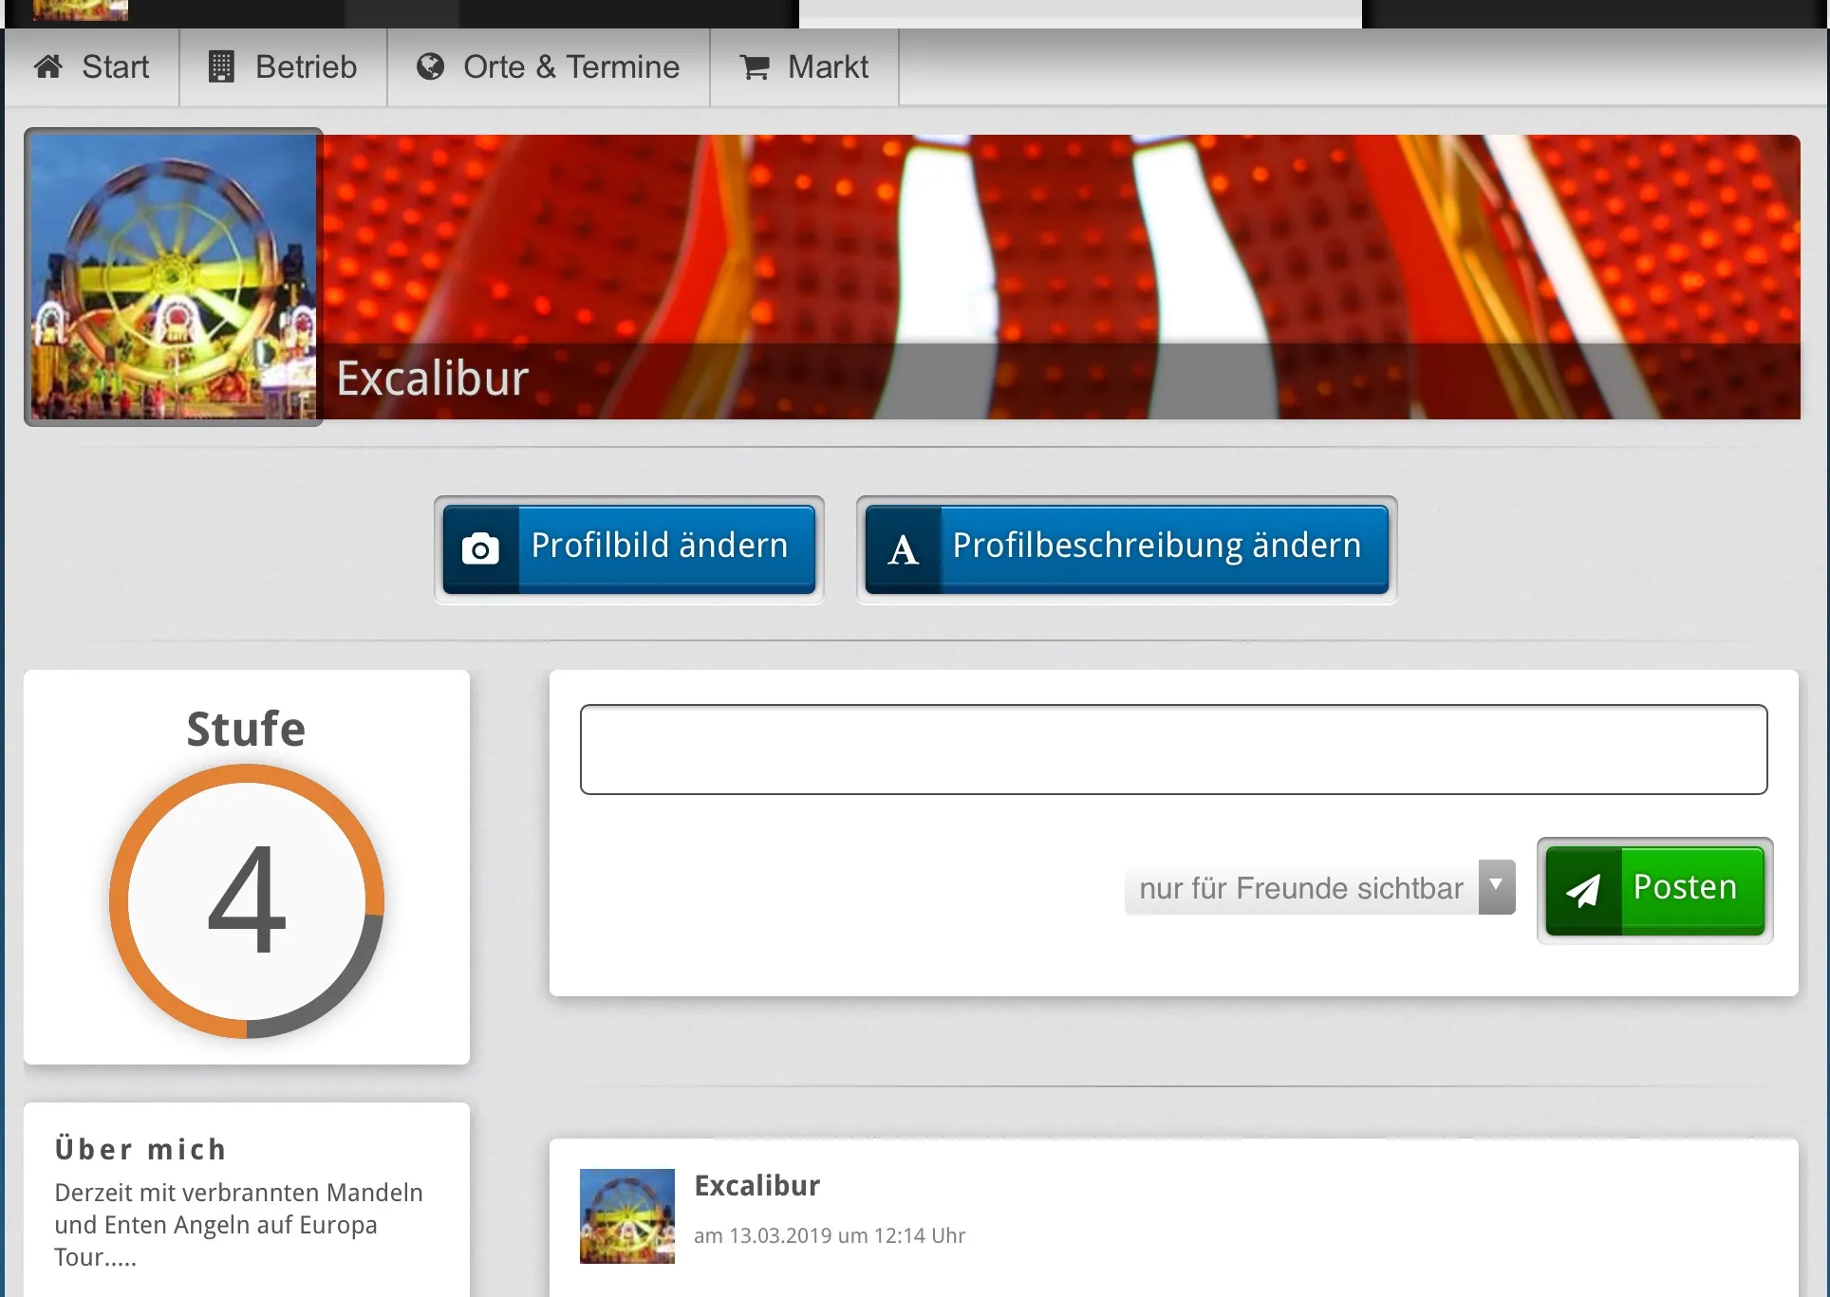This screenshot has height=1297, width=1830.
Task: Open the nur für Freunde sichtbar dropdown
Action: (x=1301, y=888)
